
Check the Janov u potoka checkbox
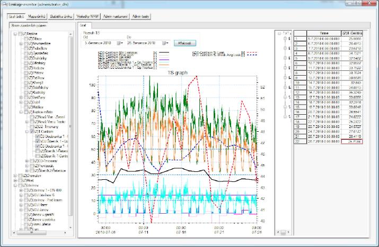[x=26, y=219]
